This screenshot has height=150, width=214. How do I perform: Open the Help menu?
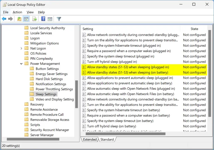coord(41,12)
